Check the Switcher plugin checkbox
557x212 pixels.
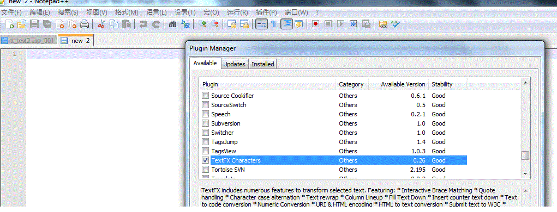point(205,133)
